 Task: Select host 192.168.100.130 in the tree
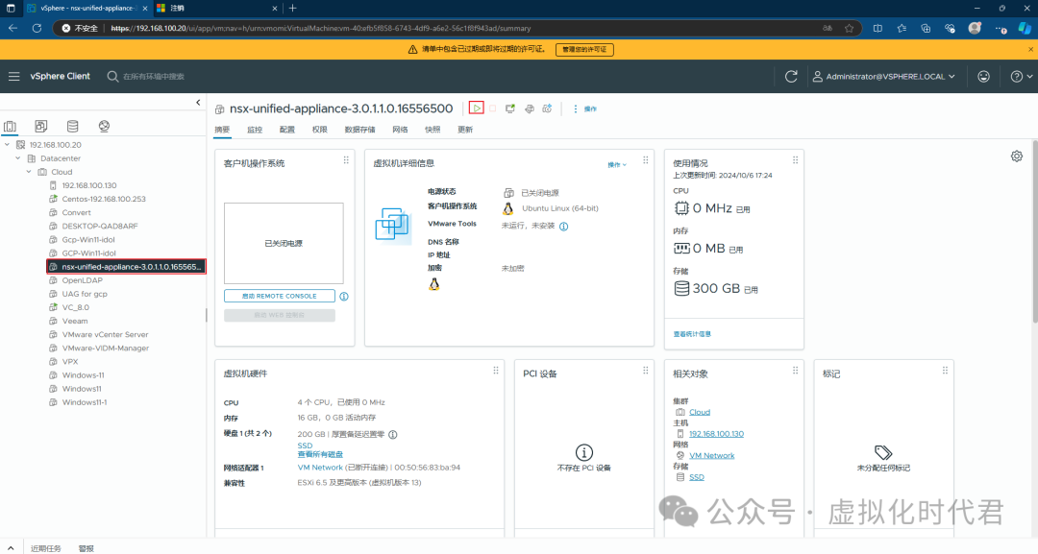pyautogui.click(x=89, y=185)
